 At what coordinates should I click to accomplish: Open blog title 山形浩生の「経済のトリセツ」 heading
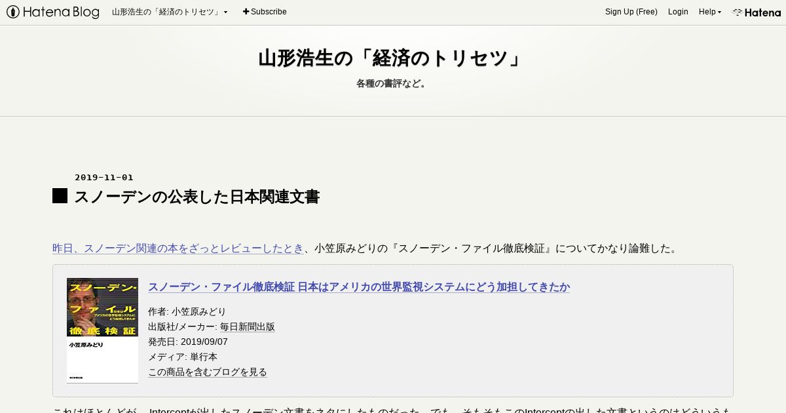point(393,58)
